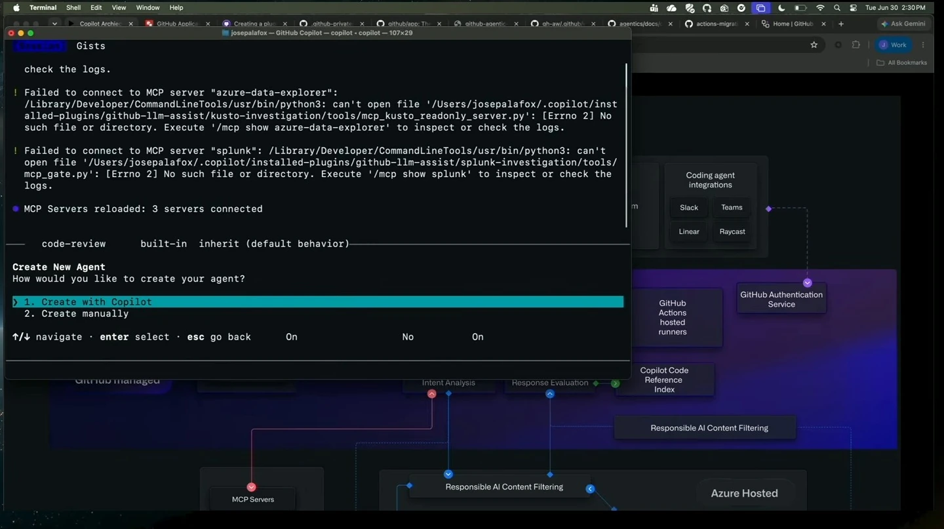Open Spotlight search from the menu bar
The height and width of the screenshot is (529, 944).
pyautogui.click(x=837, y=8)
